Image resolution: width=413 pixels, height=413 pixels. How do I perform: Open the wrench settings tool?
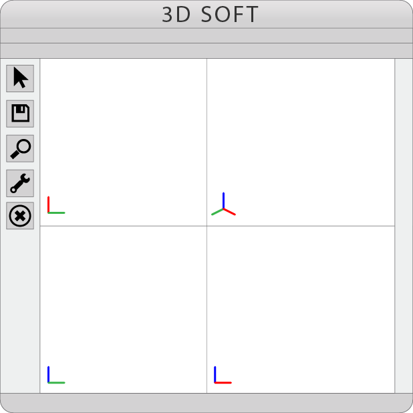(20, 182)
